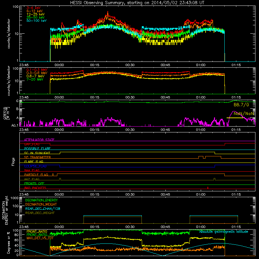Click the B8.7/0 flare class annotation

tap(241, 105)
